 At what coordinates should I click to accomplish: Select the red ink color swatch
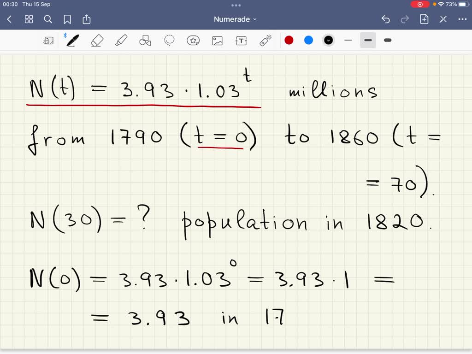coord(289,40)
